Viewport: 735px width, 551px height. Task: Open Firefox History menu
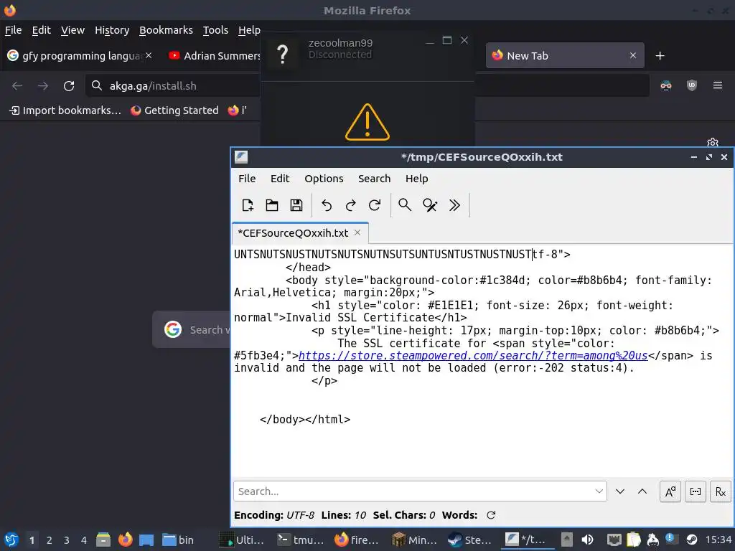pyautogui.click(x=112, y=30)
